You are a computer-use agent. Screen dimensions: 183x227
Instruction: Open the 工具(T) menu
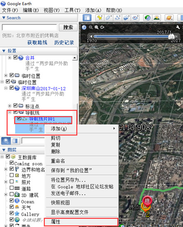[x=73, y=10]
